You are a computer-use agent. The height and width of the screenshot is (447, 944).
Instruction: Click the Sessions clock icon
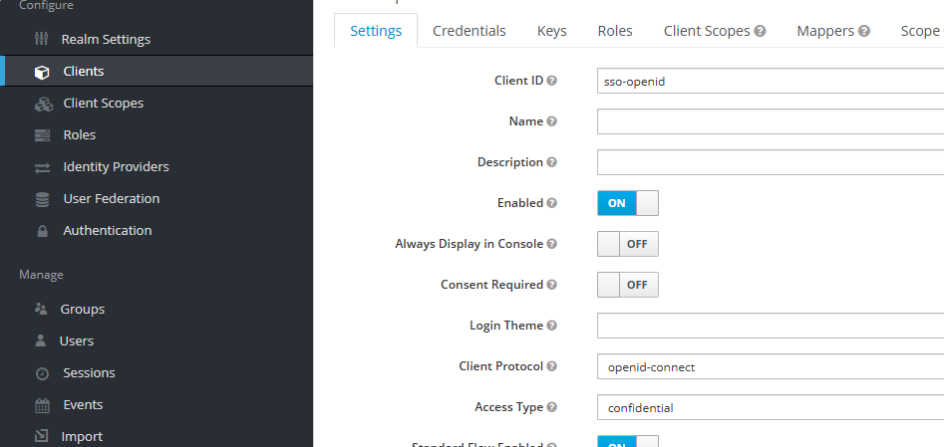tap(42, 373)
